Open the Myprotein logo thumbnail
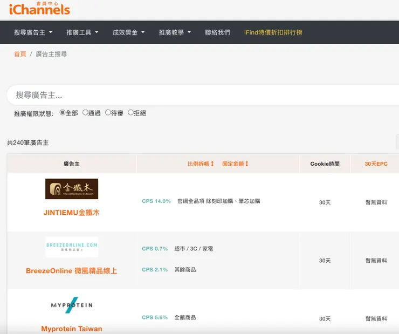Image resolution: width=399 pixels, height=334 pixels. tap(72, 305)
